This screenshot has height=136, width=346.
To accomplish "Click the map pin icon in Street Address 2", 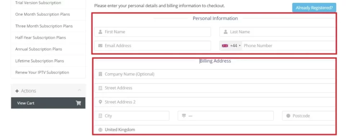I will [x=100, y=102].
